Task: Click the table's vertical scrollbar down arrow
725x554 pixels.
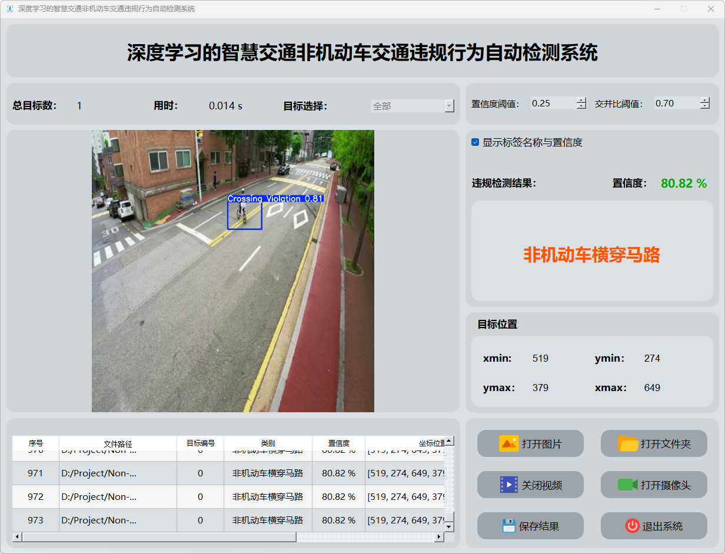Action: tap(449, 527)
